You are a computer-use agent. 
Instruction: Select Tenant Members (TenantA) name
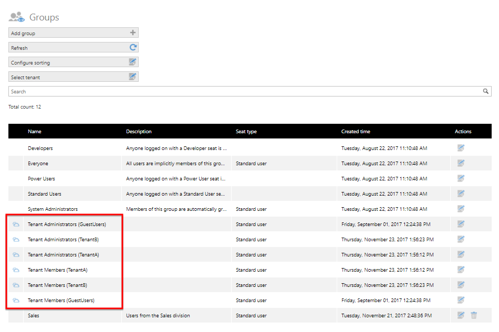tap(58, 270)
